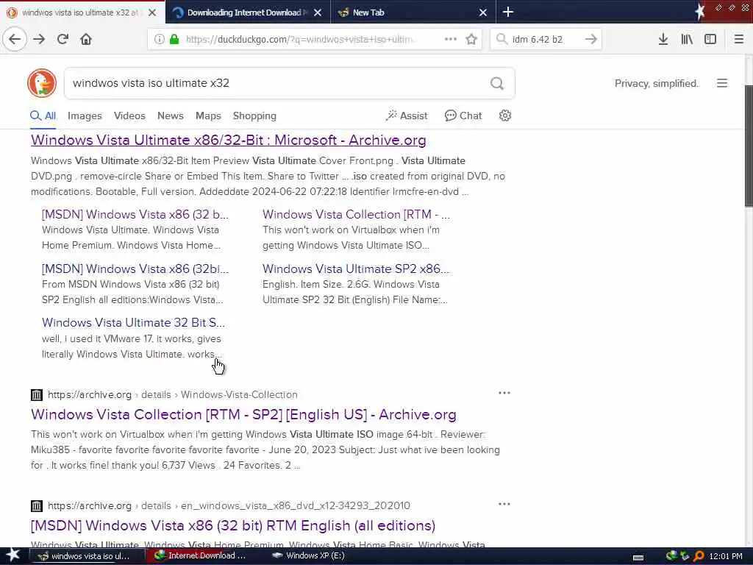This screenshot has width=753, height=565.
Task: Open Windows XP (E:) taskbar window
Action: coord(308,555)
